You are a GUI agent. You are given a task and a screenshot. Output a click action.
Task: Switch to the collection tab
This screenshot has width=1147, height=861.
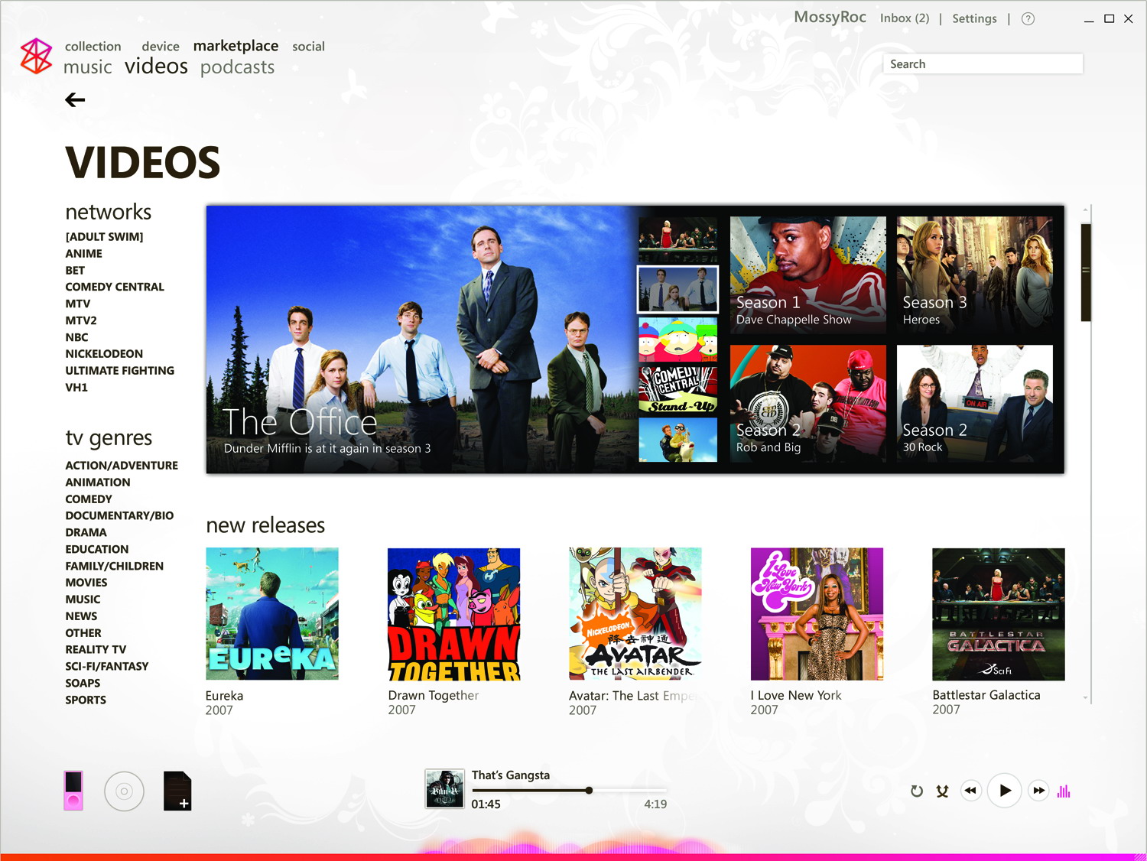[x=93, y=47]
